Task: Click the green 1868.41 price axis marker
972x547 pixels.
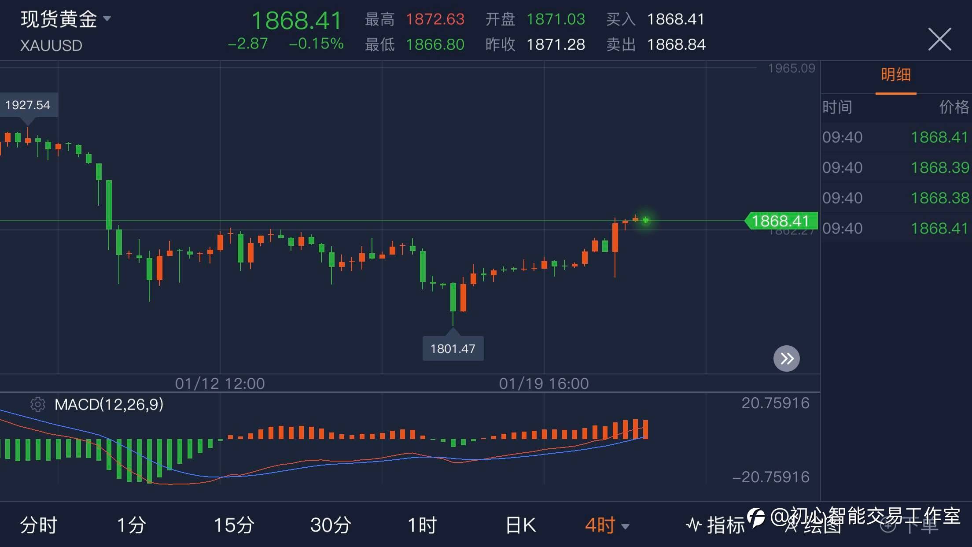Action: [781, 221]
